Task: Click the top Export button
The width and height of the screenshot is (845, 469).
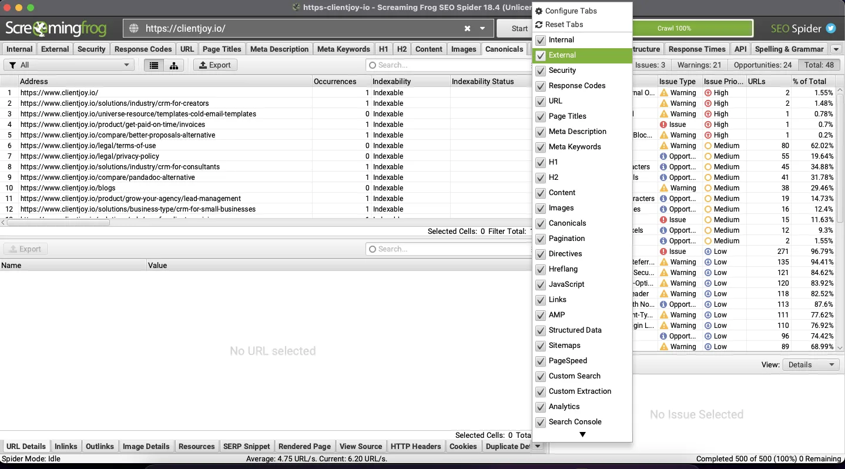Action: (215, 65)
